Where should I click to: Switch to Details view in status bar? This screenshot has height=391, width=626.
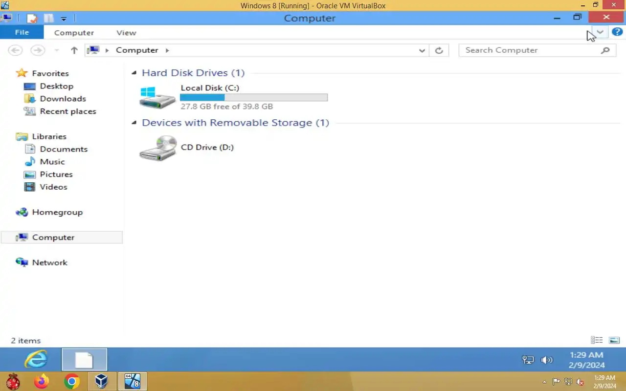click(x=597, y=340)
